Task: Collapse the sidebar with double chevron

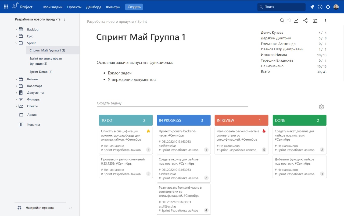Action: point(70,208)
